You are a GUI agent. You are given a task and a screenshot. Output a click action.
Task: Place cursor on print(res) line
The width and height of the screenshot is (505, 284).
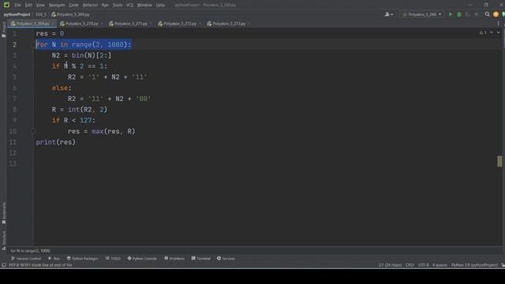tap(56, 142)
